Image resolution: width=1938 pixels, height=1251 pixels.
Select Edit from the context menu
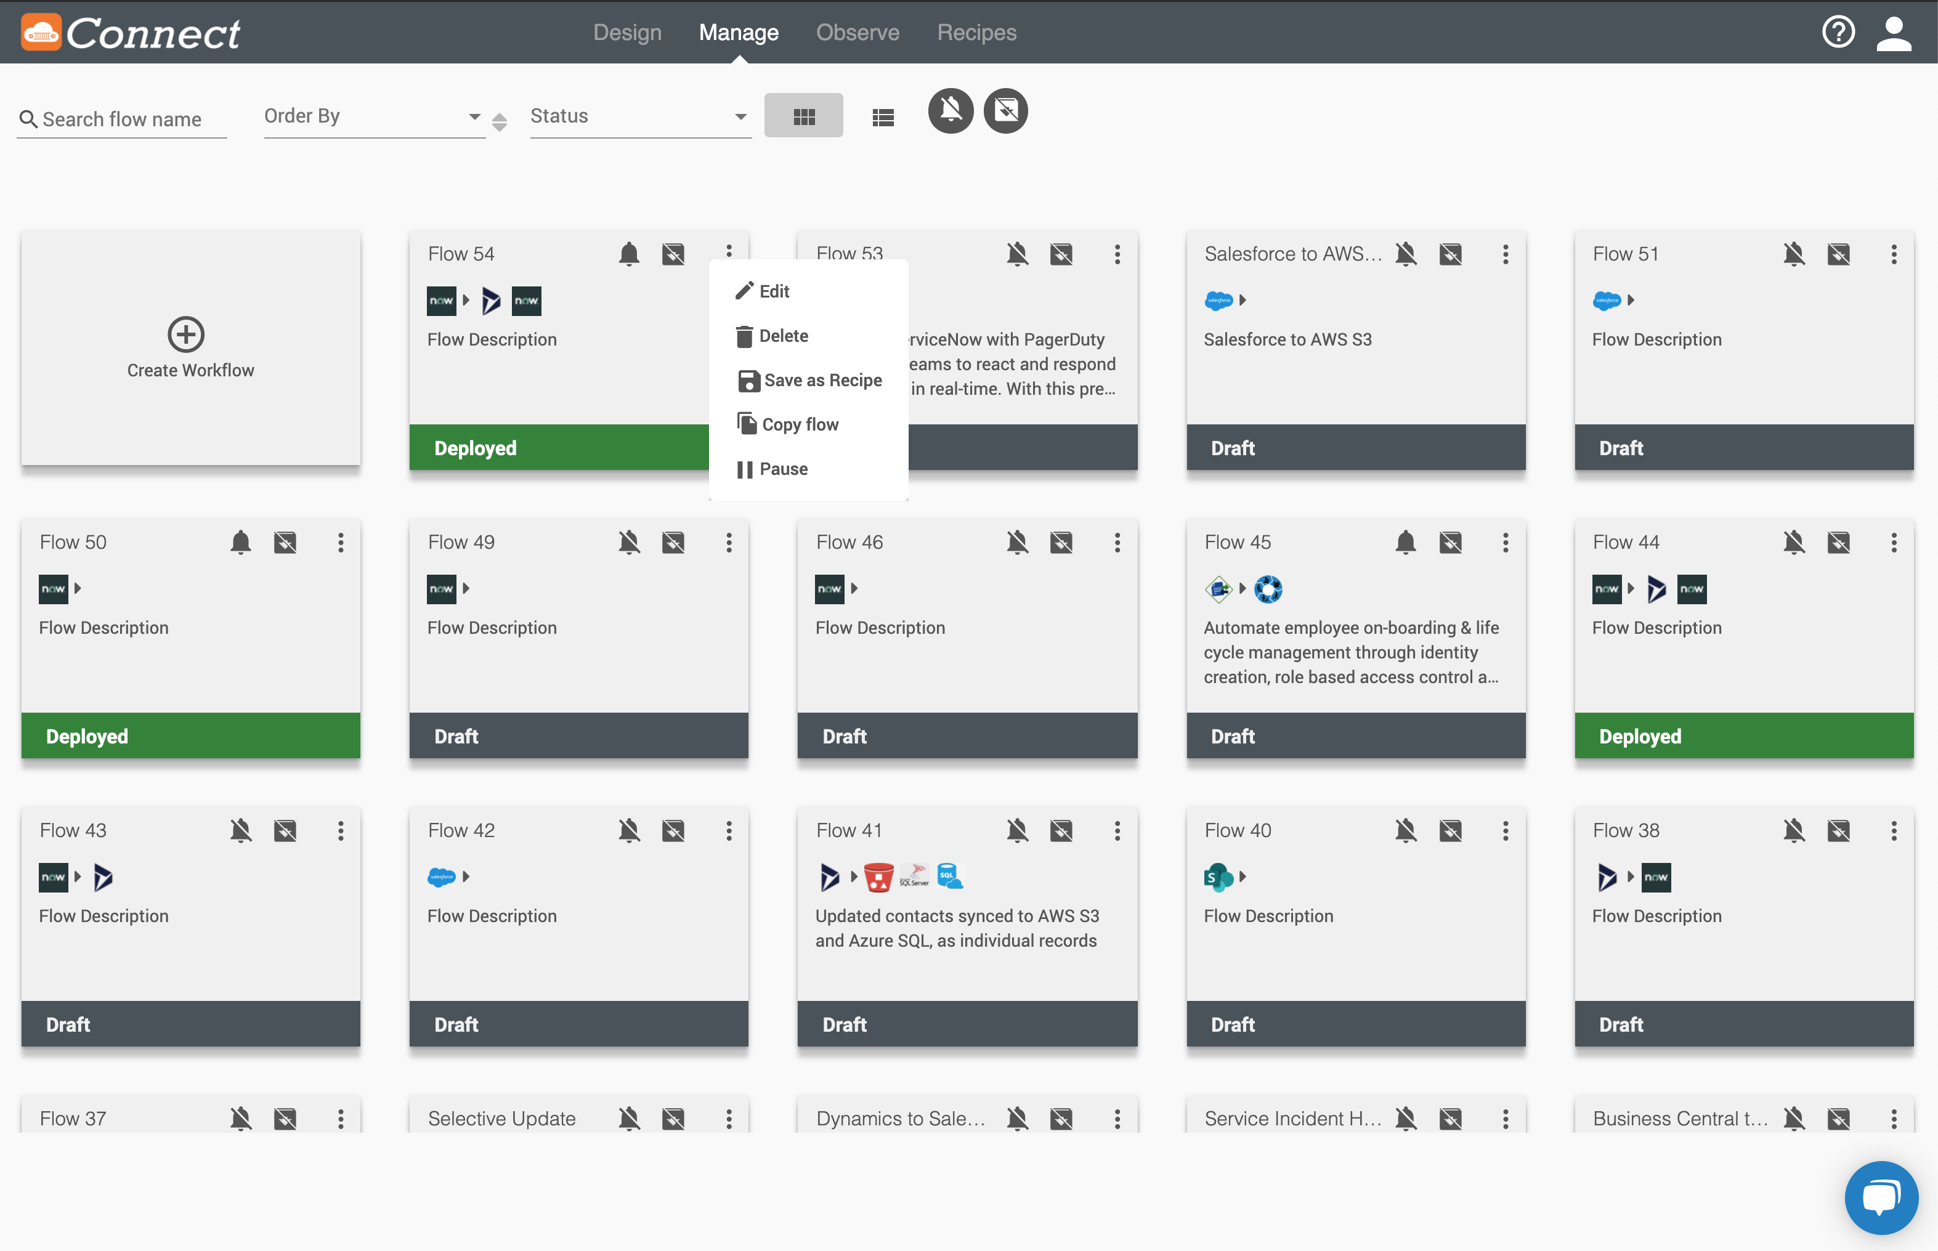click(808, 291)
